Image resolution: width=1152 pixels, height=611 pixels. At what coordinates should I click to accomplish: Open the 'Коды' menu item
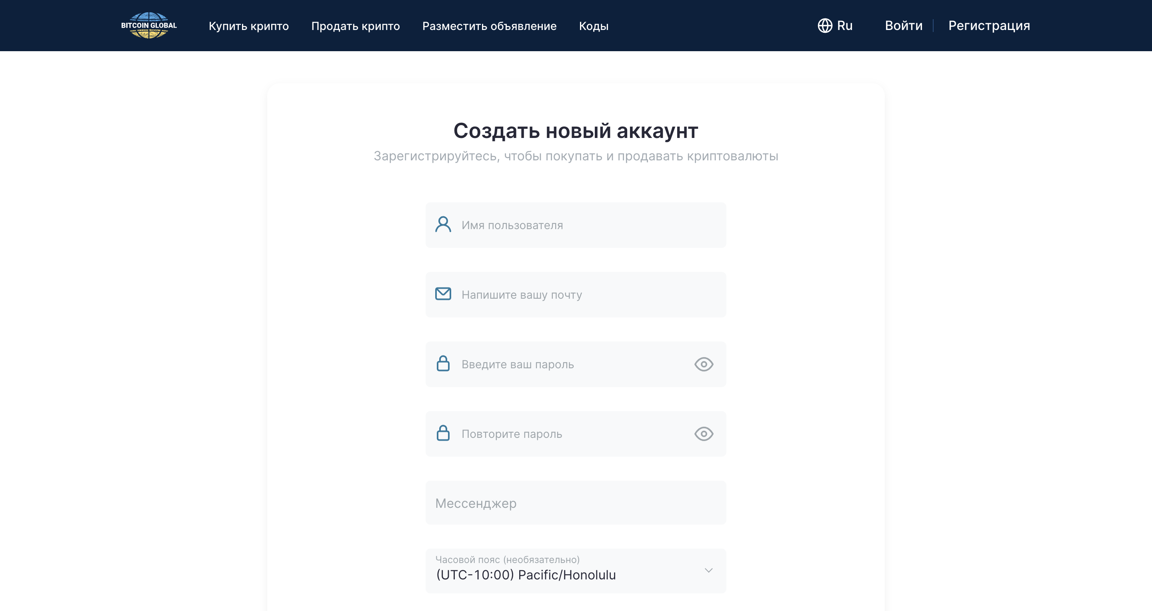click(x=594, y=26)
